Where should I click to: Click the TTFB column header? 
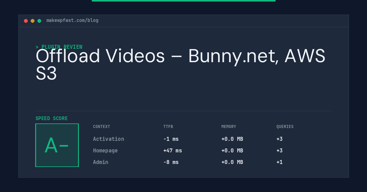168,127
